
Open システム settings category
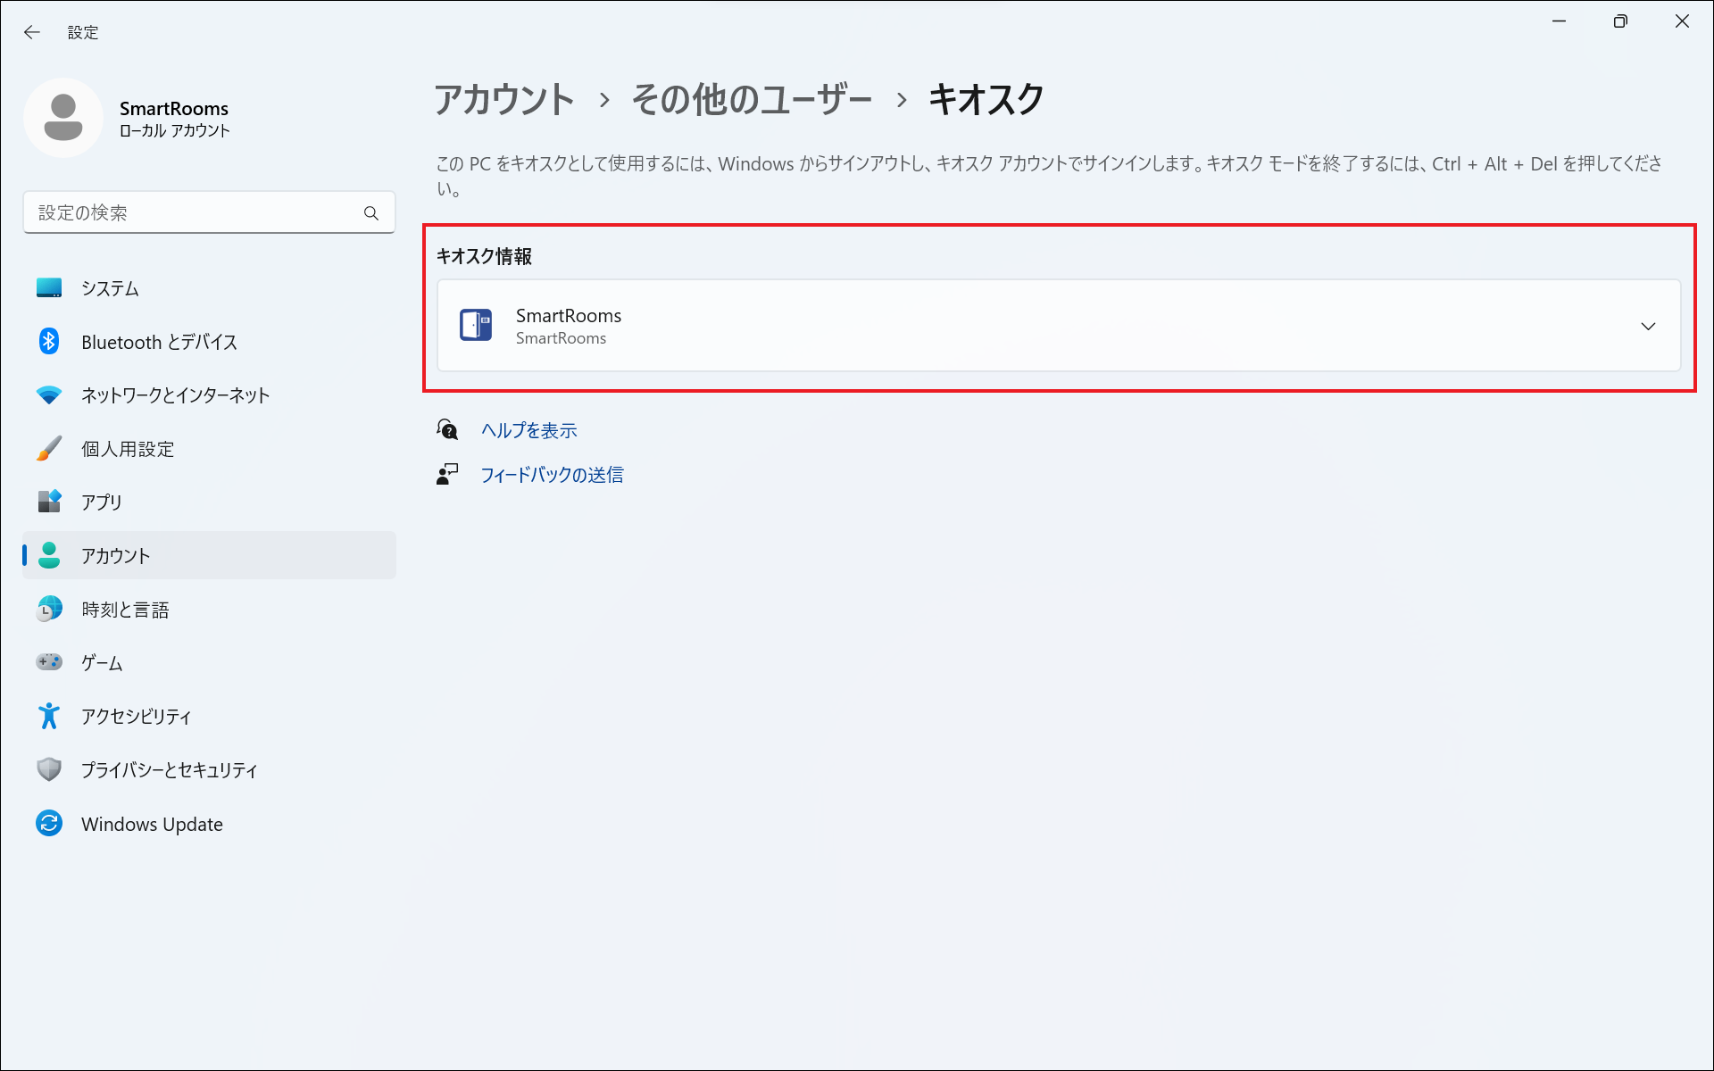coord(110,288)
